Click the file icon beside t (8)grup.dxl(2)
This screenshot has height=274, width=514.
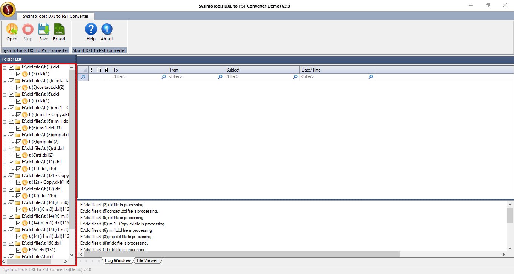(x=25, y=142)
